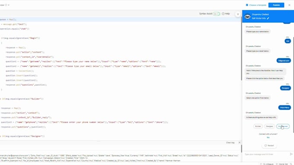Click response.put "context_id","Builder_reply" code line
The height and width of the screenshot is (165, 294).
[26, 118]
